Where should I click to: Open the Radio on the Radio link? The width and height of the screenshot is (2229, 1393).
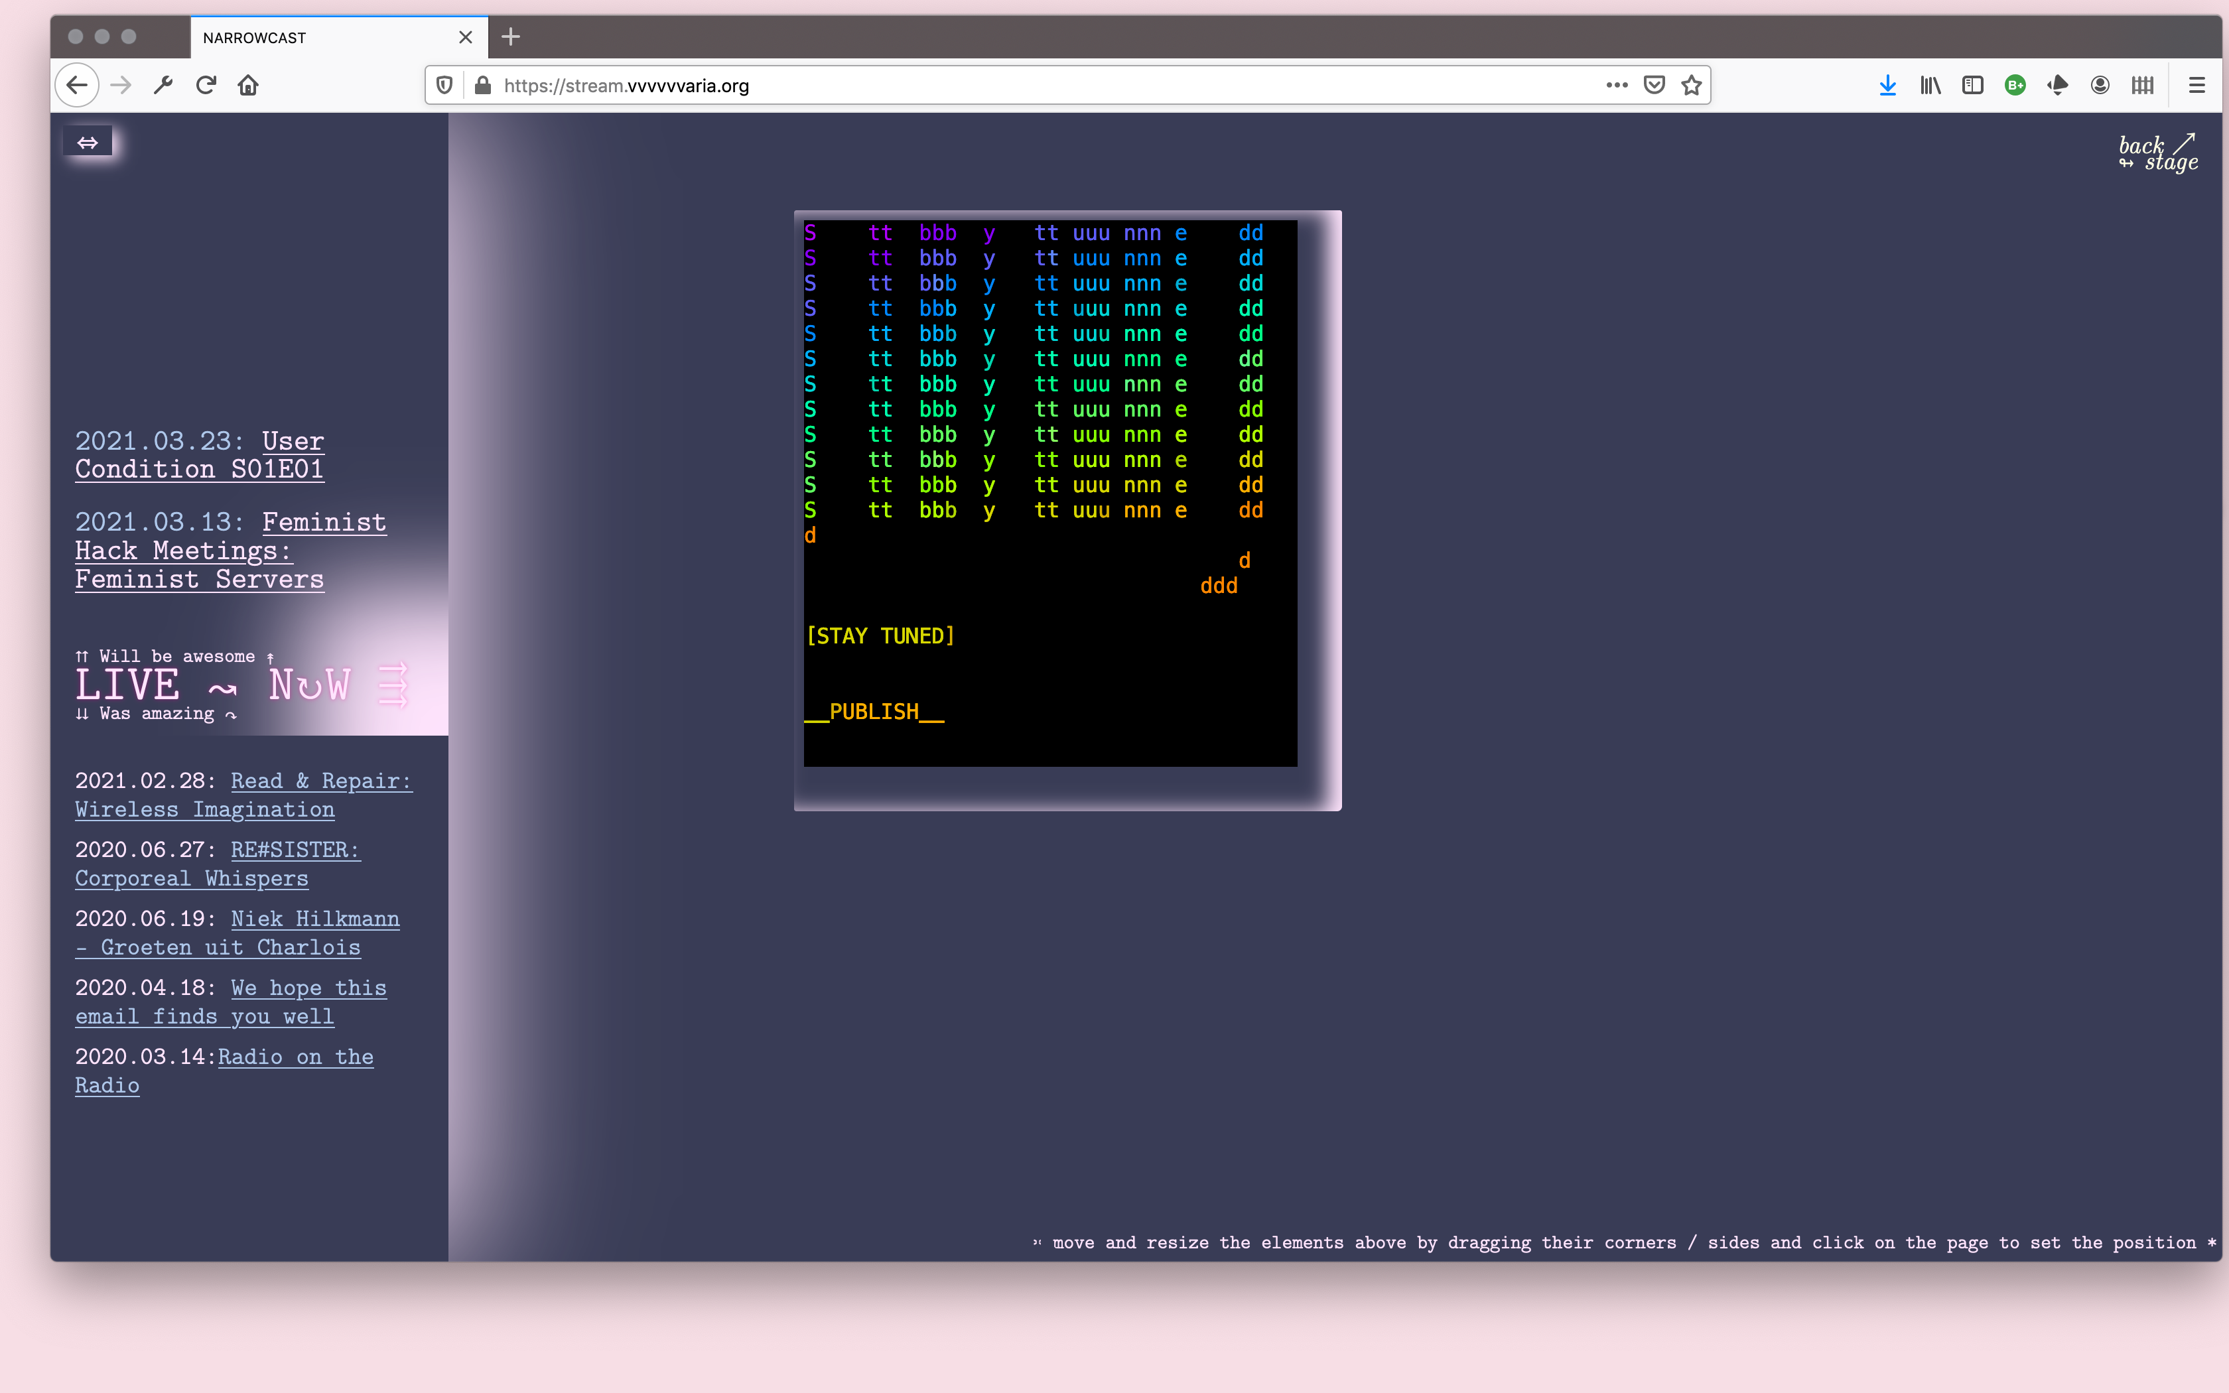click(224, 1071)
